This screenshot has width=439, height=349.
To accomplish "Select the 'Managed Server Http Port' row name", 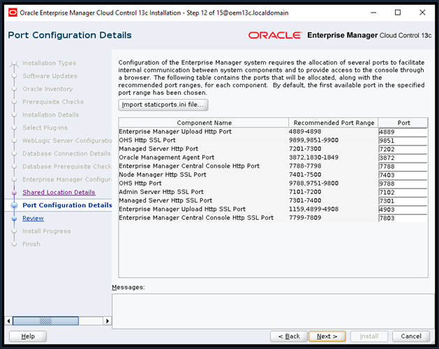I will (x=158, y=149).
